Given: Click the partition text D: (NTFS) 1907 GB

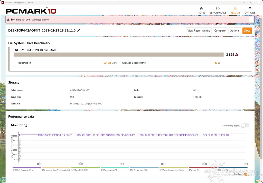Looking at the screenshot, I should [86, 104].
